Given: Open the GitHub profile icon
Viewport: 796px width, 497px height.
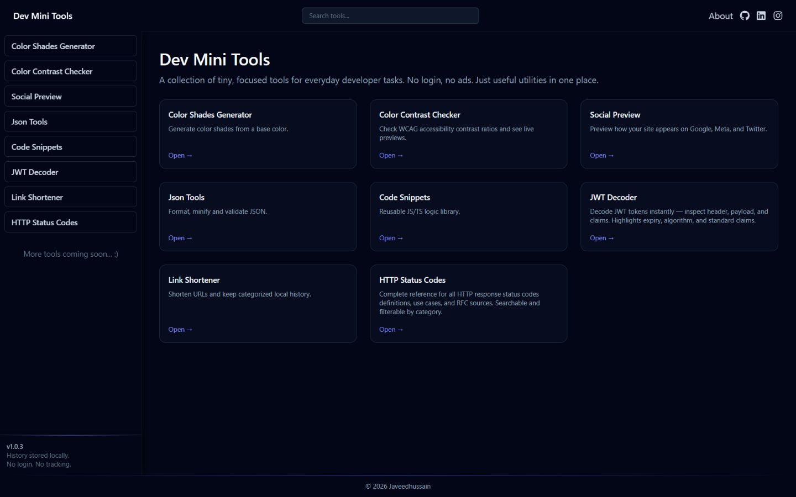Looking at the screenshot, I should [745, 15].
